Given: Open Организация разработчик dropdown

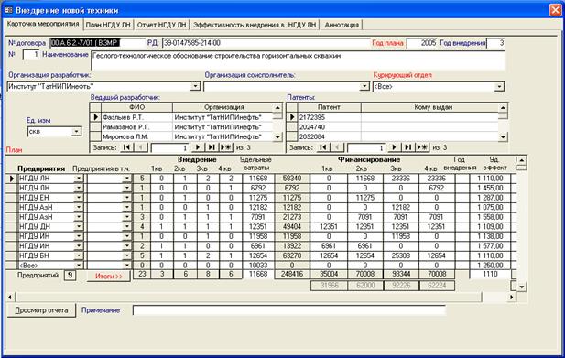Looking at the screenshot, I should pos(195,86).
